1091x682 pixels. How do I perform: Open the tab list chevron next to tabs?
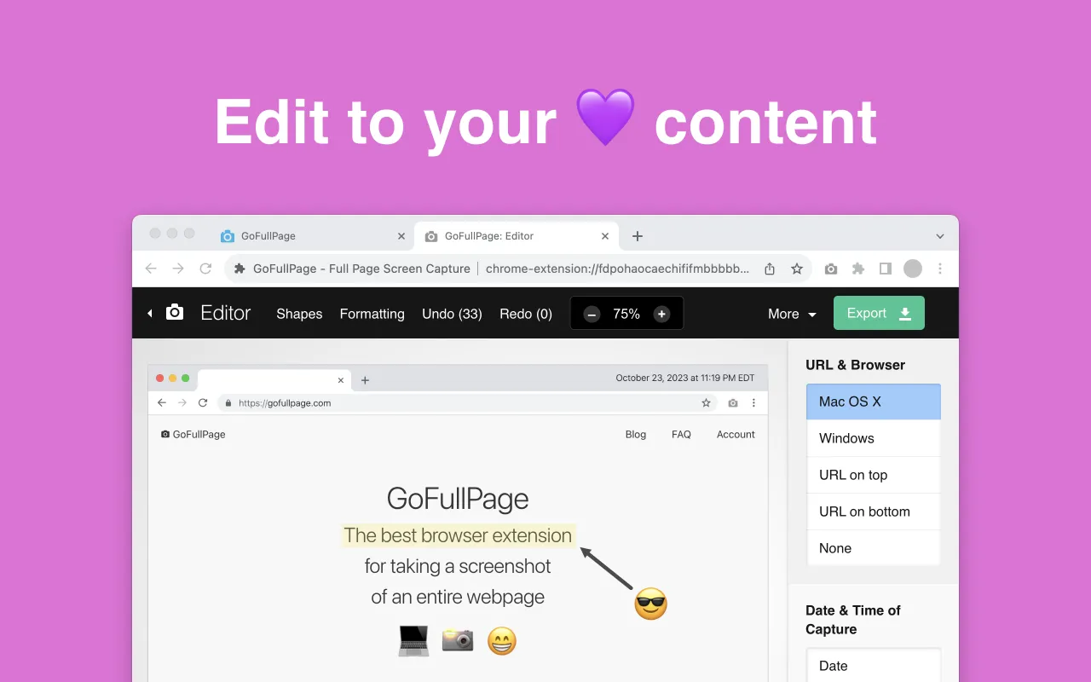click(939, 235)
